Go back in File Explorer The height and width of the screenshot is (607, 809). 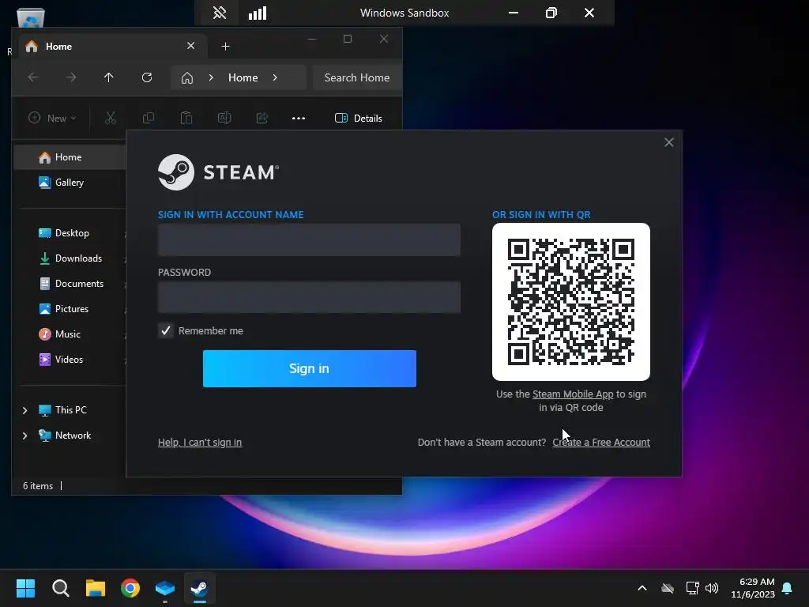33,77
